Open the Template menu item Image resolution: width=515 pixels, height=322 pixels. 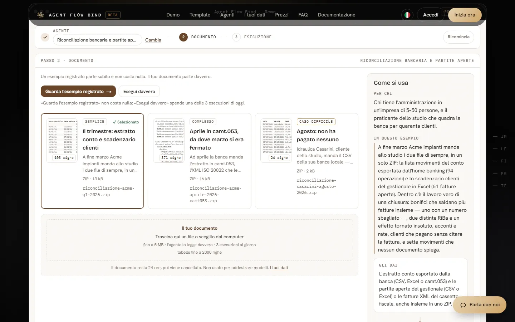pos(200,15)
